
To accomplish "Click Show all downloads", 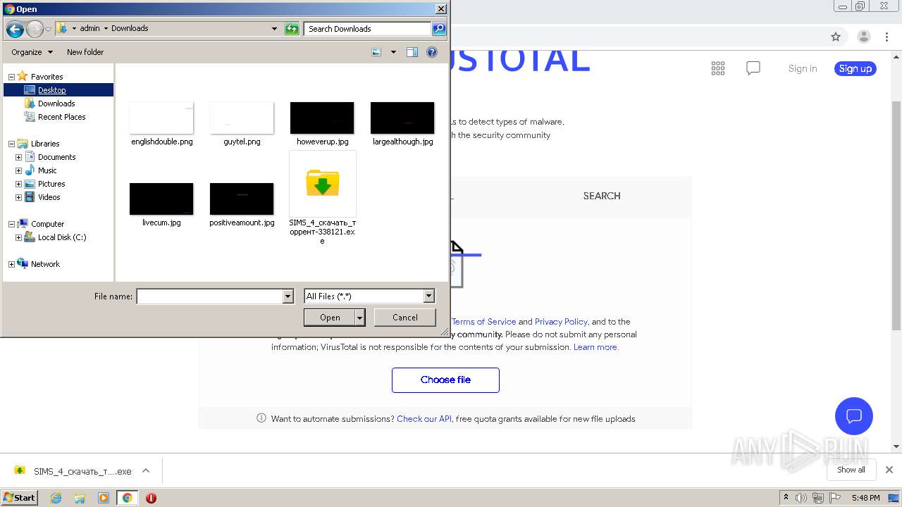I will pos(851,470).
